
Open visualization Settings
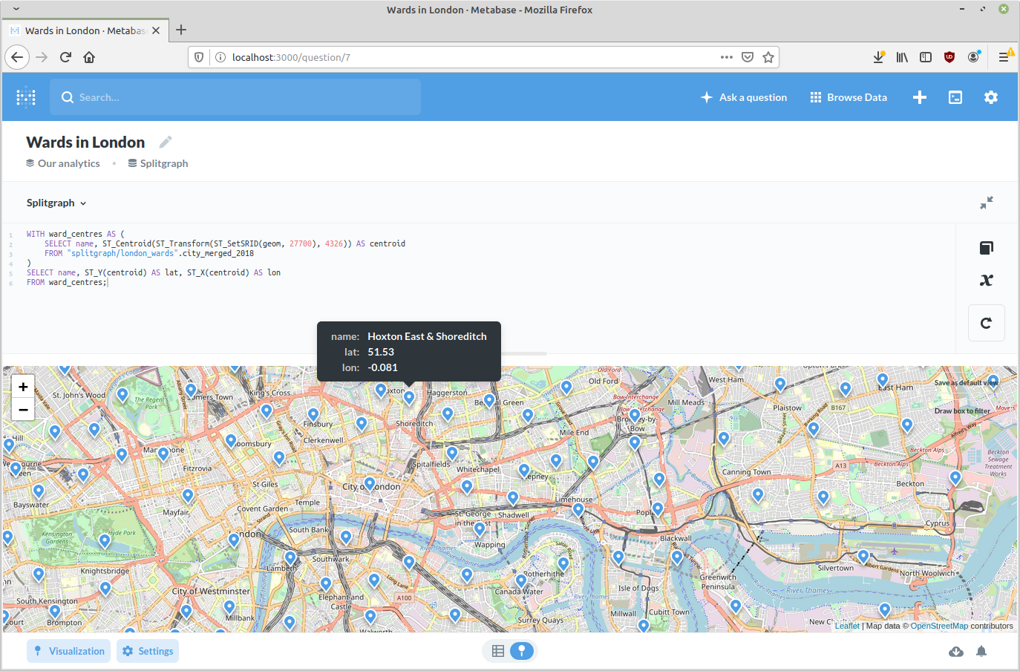[x=148, y=651]
